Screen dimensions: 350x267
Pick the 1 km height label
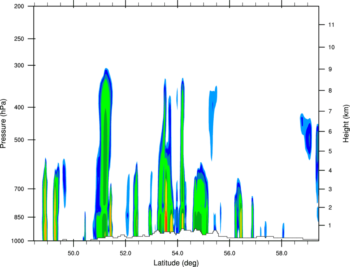[330, 226]
